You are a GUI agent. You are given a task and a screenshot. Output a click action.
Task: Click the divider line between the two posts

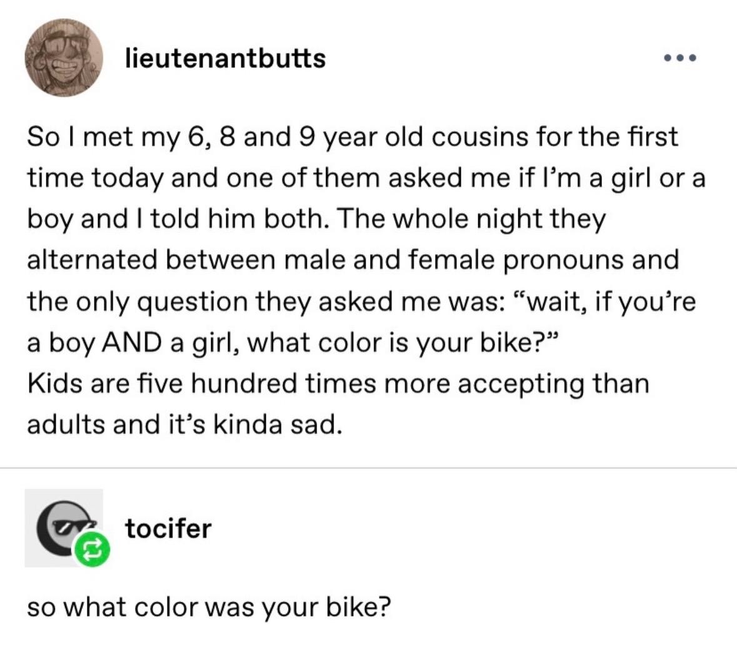[x=368, y=467]
